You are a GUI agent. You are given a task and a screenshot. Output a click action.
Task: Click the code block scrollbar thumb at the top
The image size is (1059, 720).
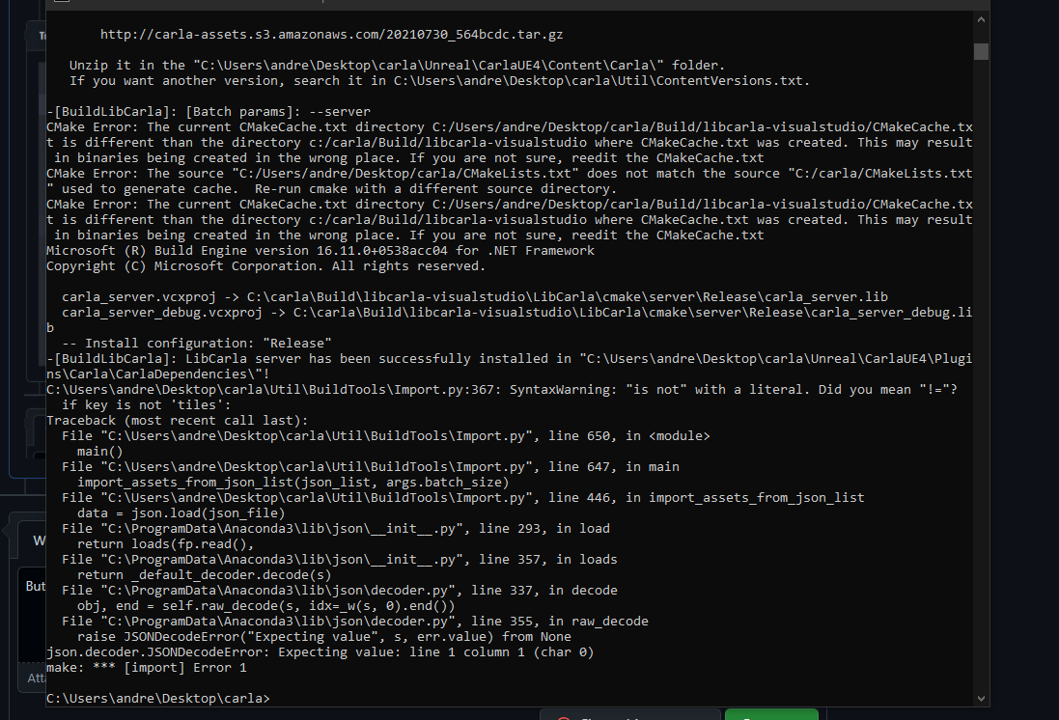981,52
